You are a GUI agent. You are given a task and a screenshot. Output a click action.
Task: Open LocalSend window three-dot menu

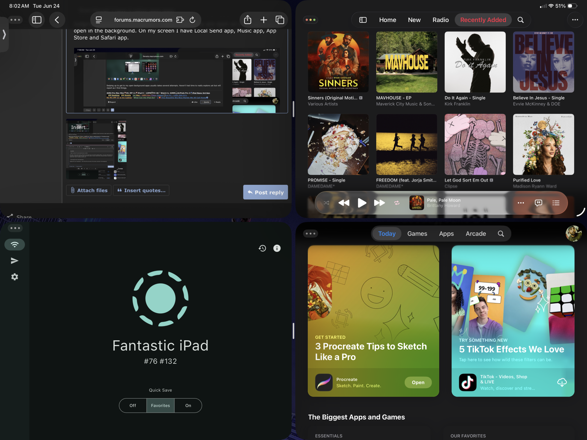pyautogui.click(x=15, y=228)
